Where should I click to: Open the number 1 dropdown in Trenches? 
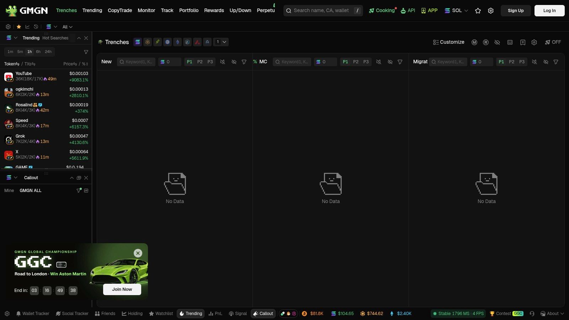click(x=221, y=42)
